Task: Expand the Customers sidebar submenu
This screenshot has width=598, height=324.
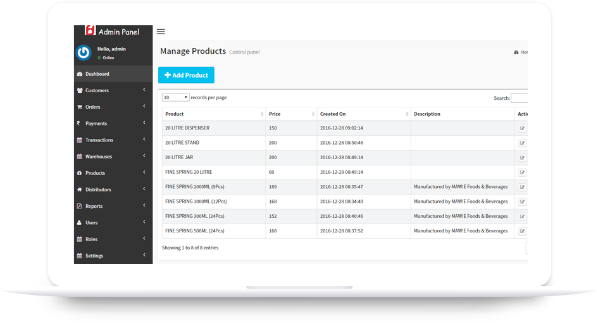Action: point(144,90)
